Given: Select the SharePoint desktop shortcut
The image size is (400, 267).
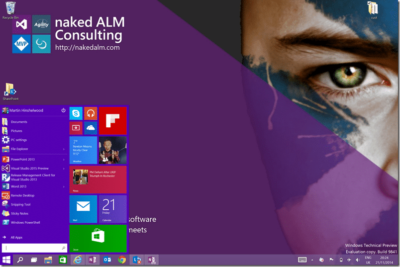Looking at the screenshot, I should point(10,92).
